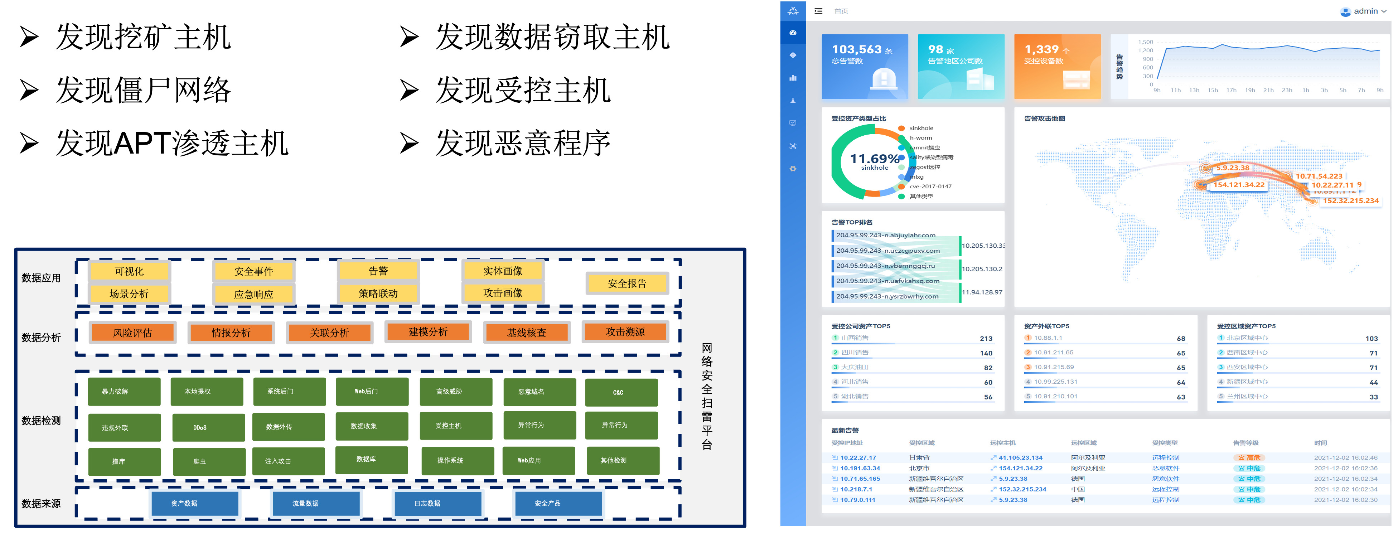This screenshot has height=533, width=1393.
Task: Open the monitor screen sidebar icon
Action: pyautogui.click(x=793, y=123)
